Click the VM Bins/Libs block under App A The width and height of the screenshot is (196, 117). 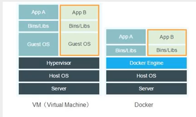click(38, 26)
